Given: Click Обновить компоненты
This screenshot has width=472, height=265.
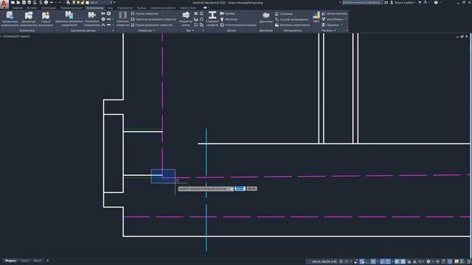Looking at the screenshot, I should [x=292, y=25].
